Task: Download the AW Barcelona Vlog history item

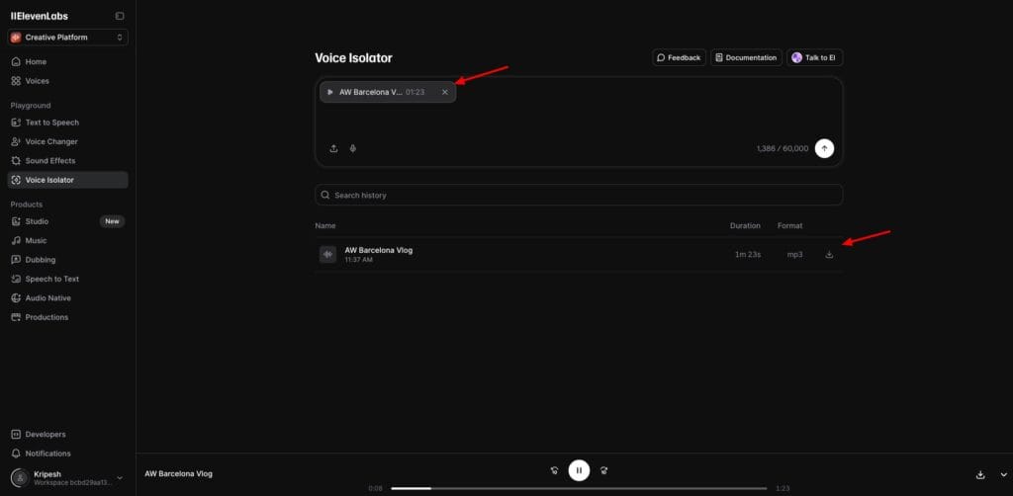Action: (829, 254)
